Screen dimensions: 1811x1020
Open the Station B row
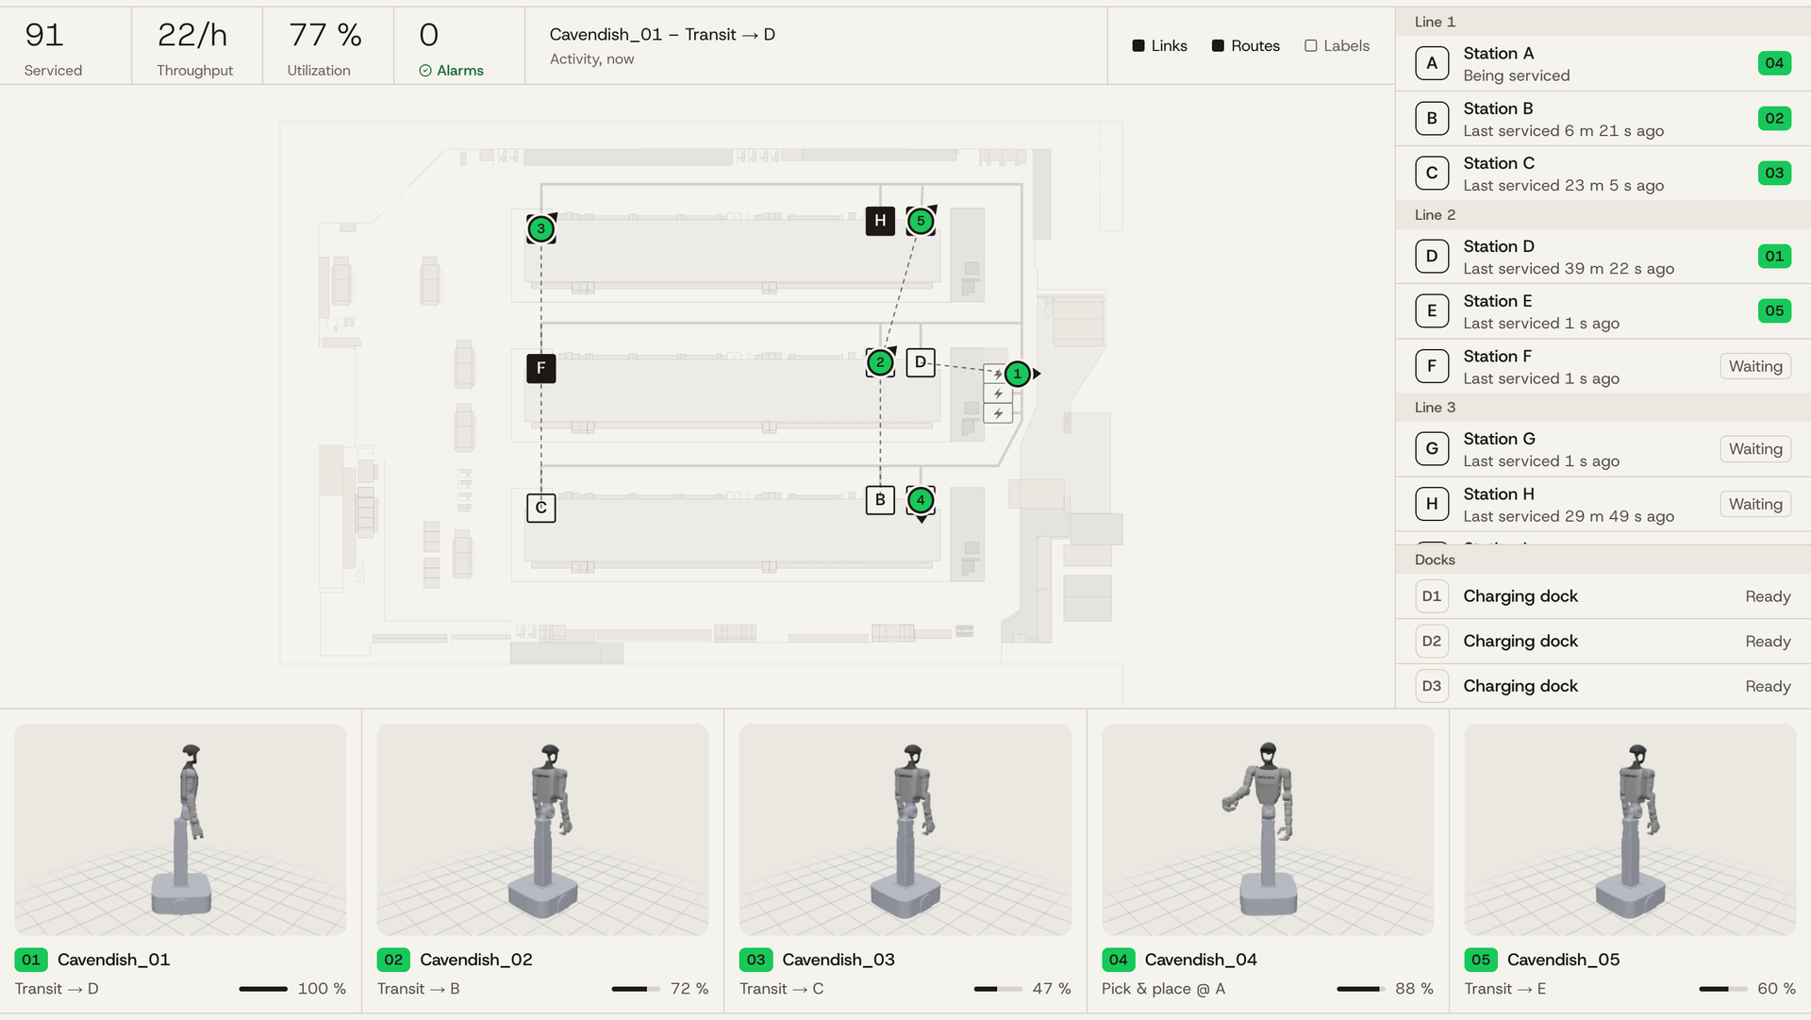pos(1603,119)
